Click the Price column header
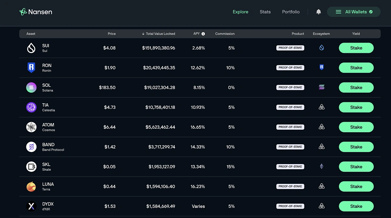391x218 pixels. click(112, 34)
